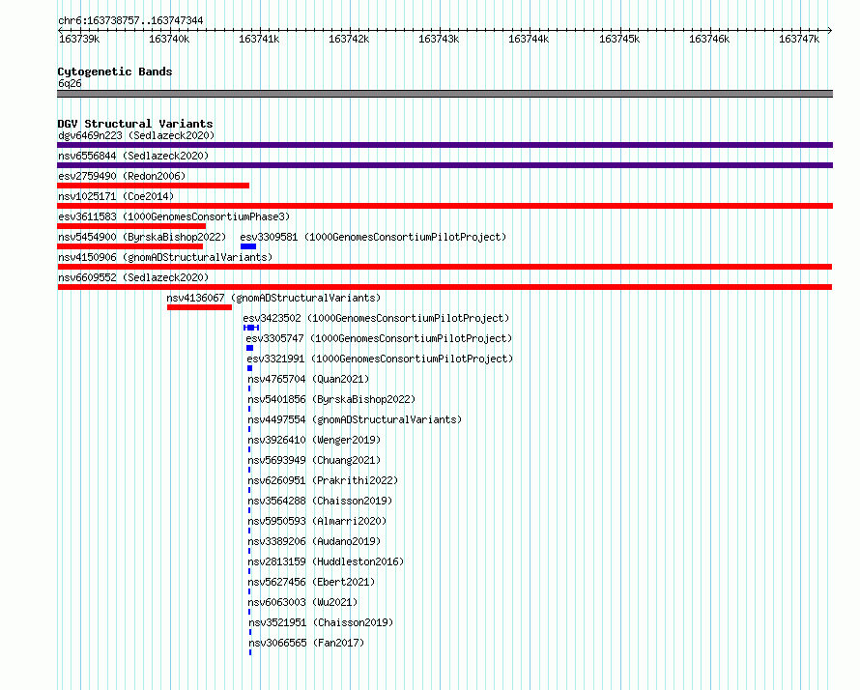
Task: Click the gray 6q26 cytogenetic band bar
Action: [x=444, y=94]
